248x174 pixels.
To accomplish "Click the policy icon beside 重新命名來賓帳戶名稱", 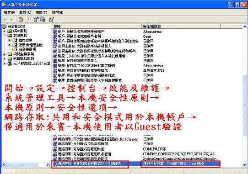I will tap(55, 37).
